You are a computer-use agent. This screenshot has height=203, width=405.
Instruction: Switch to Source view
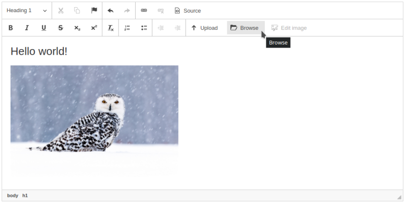pyautogui.click(x=187, y=11)
